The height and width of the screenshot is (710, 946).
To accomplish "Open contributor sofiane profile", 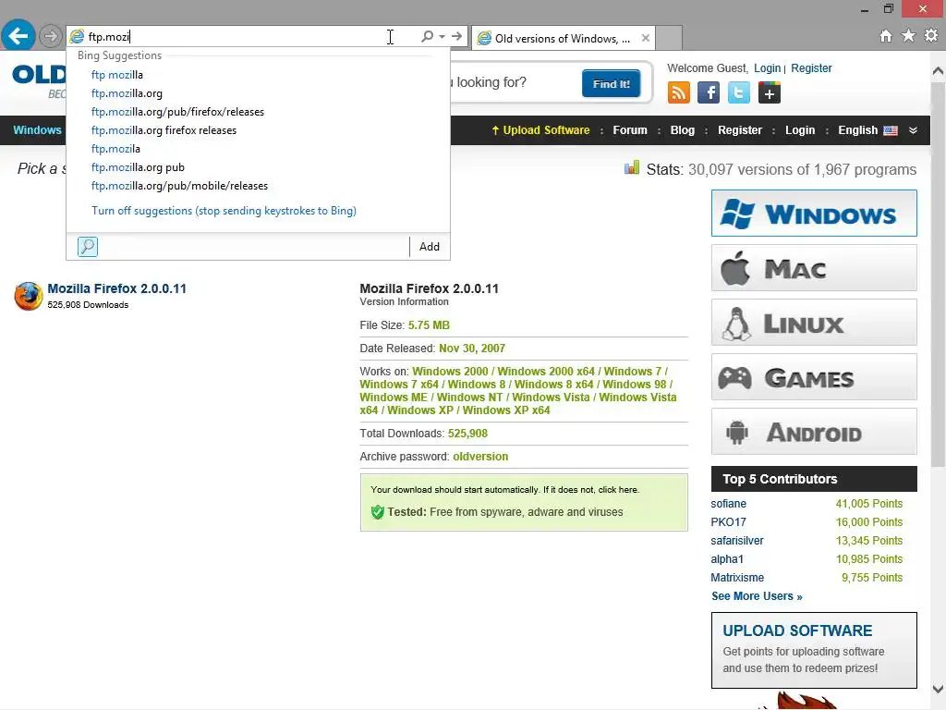I will click(x=728, y=504).
